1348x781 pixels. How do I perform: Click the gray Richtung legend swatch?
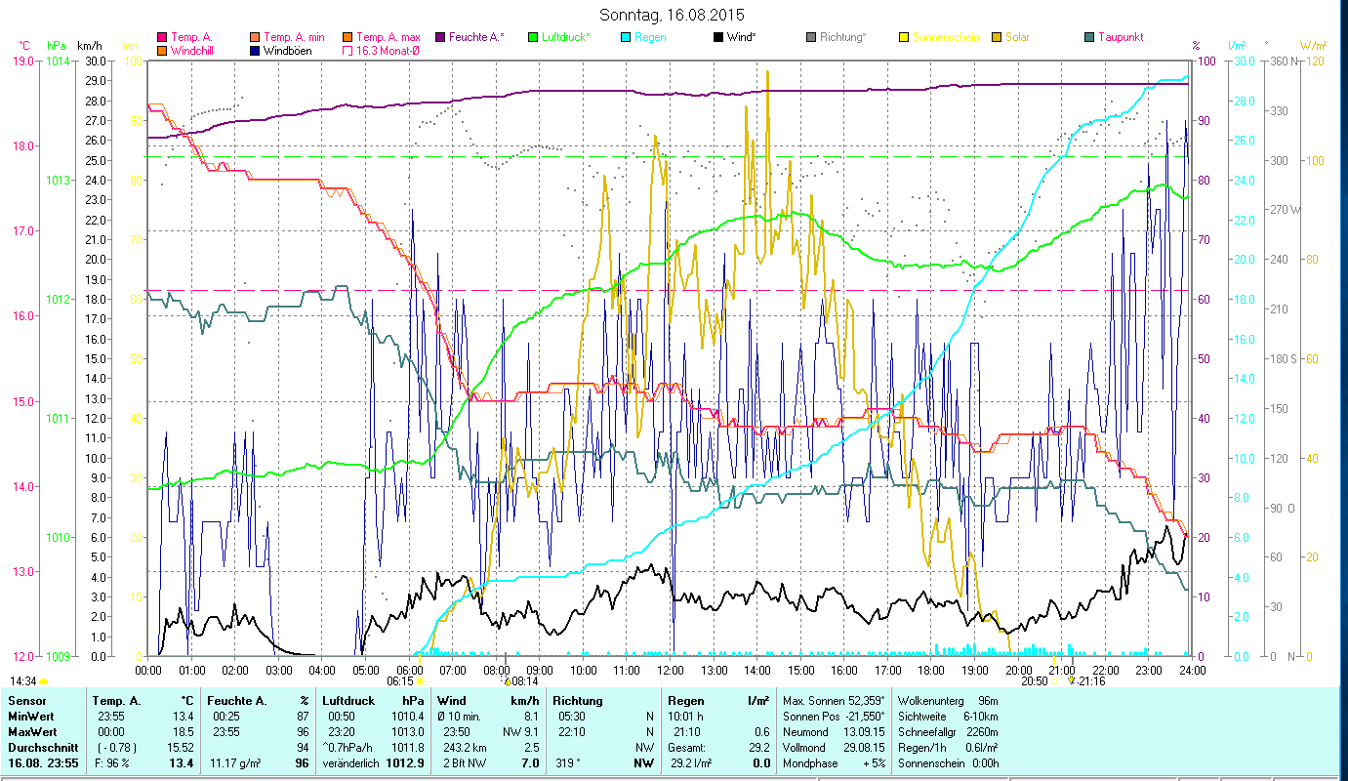[811, 37]
